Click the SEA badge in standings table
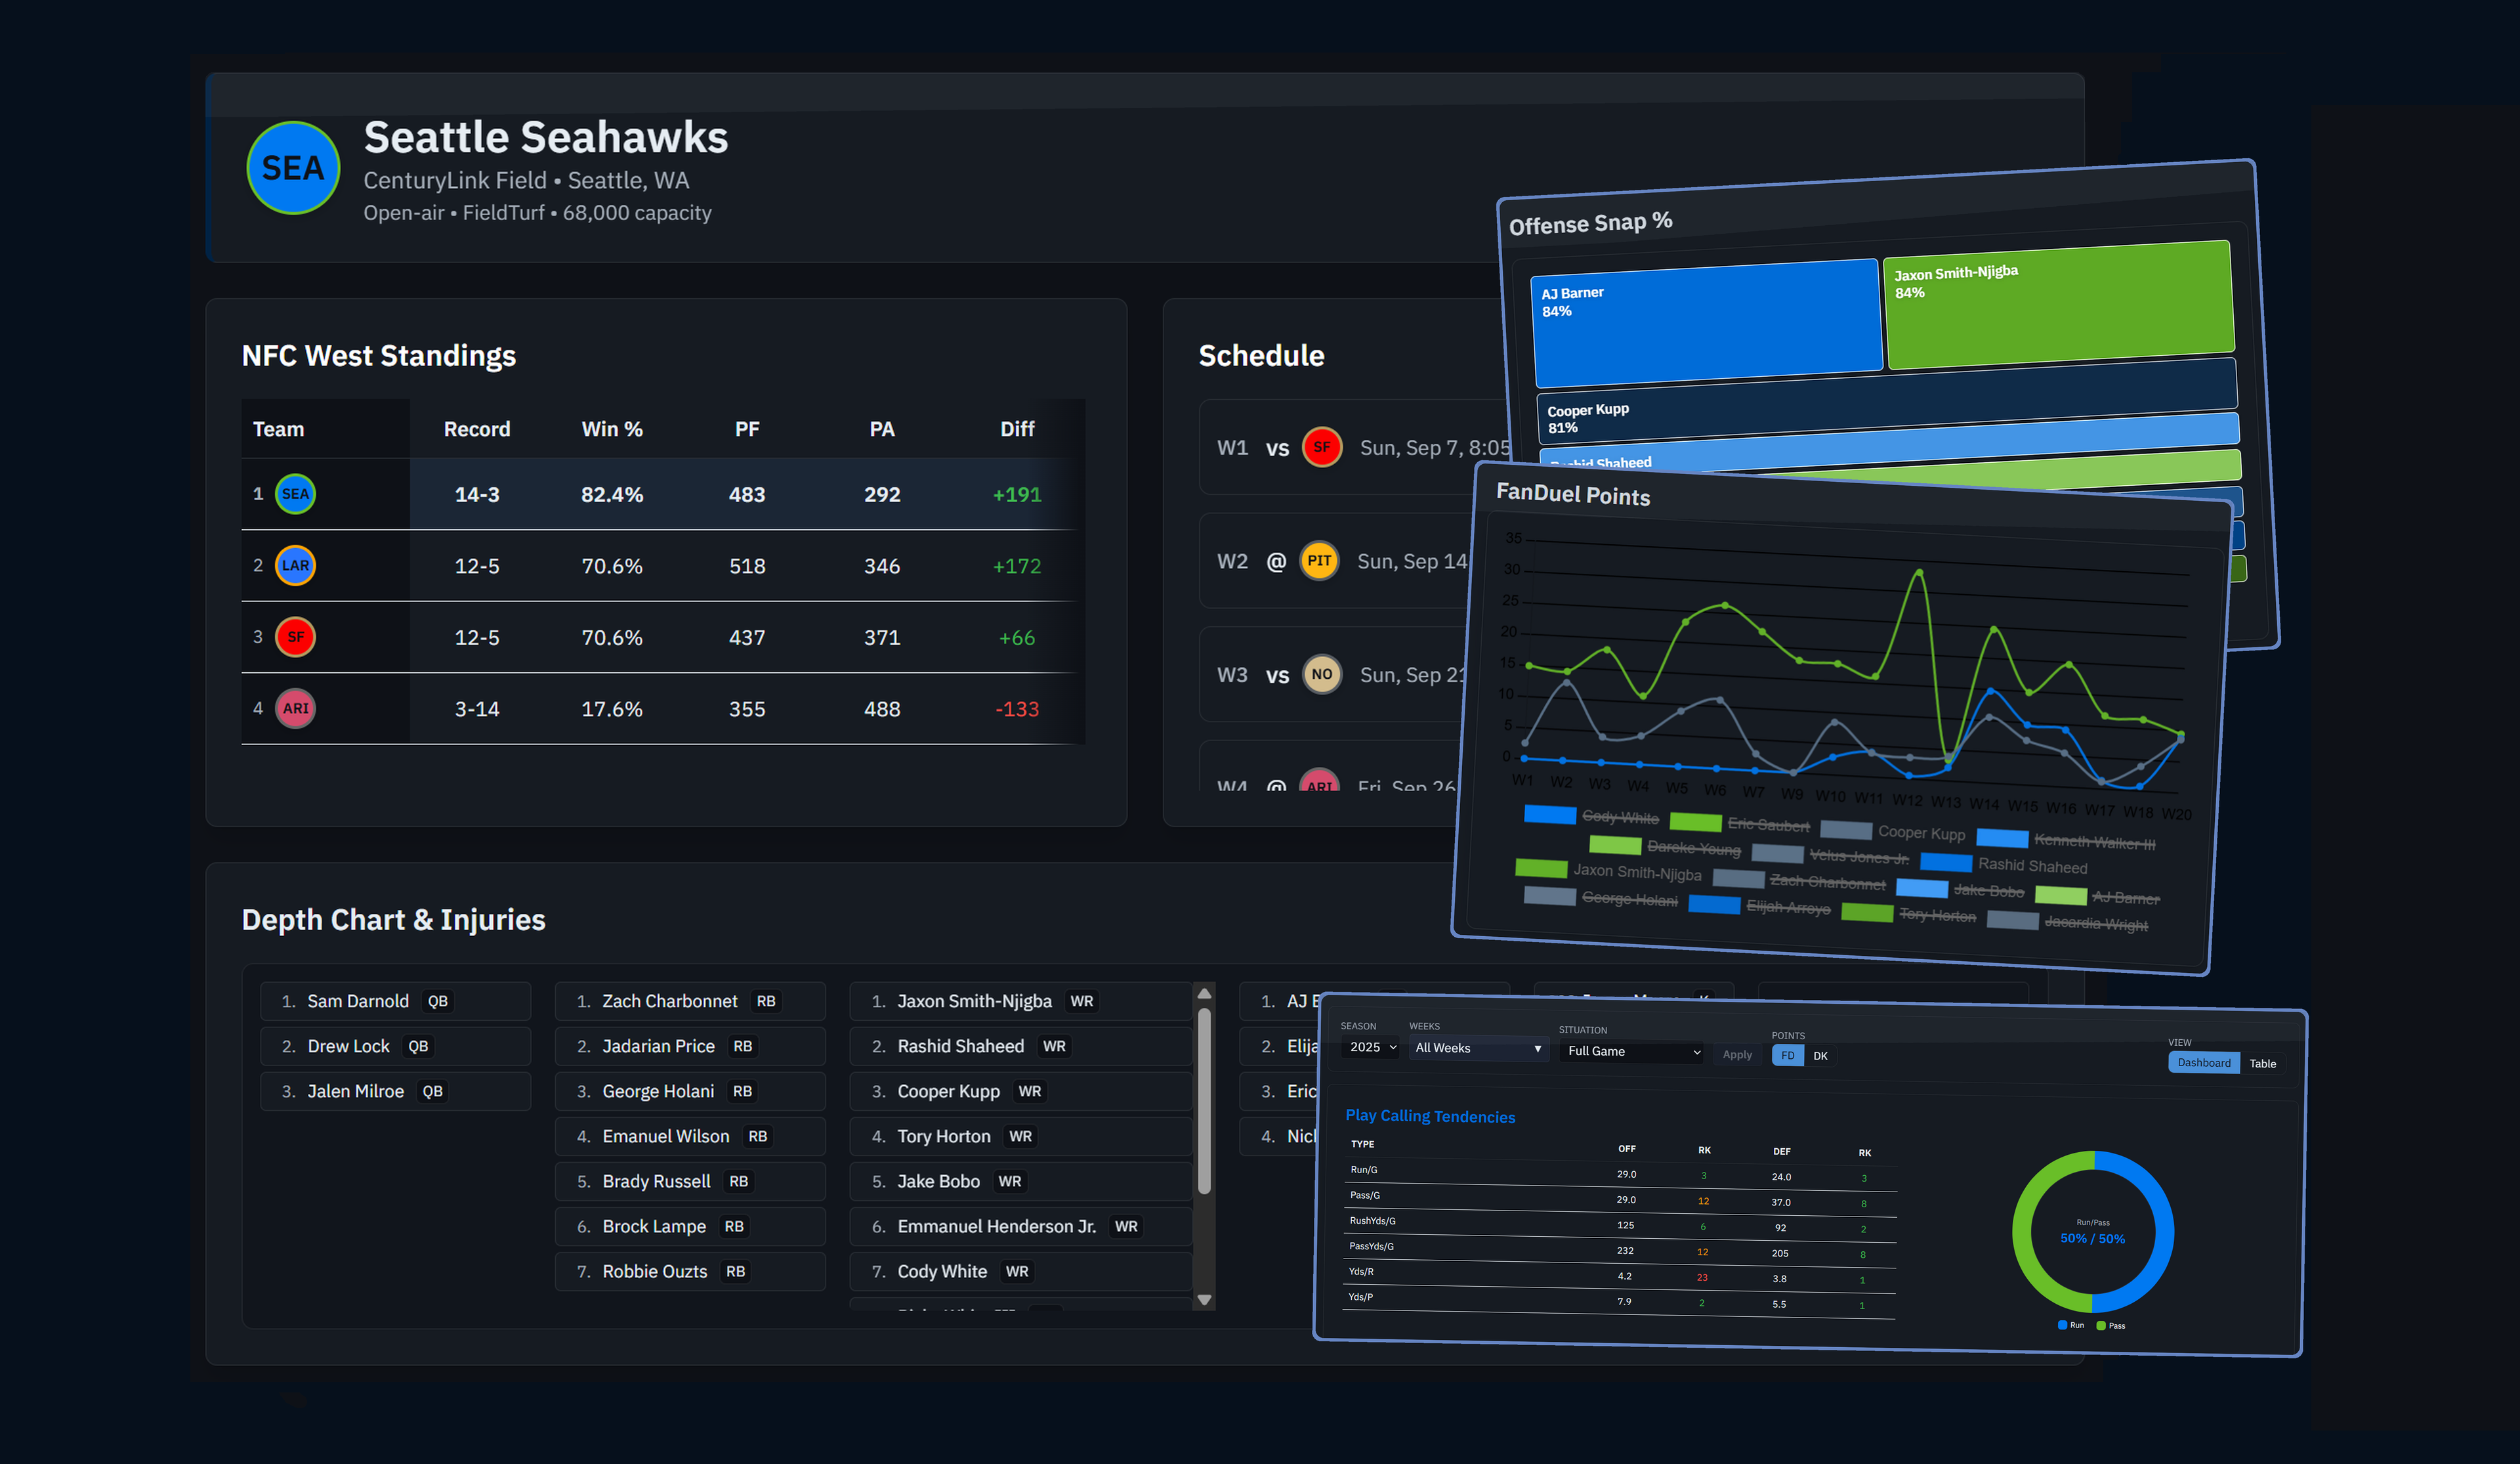The image size is (2520, 1464). click(x=295, y=493)
